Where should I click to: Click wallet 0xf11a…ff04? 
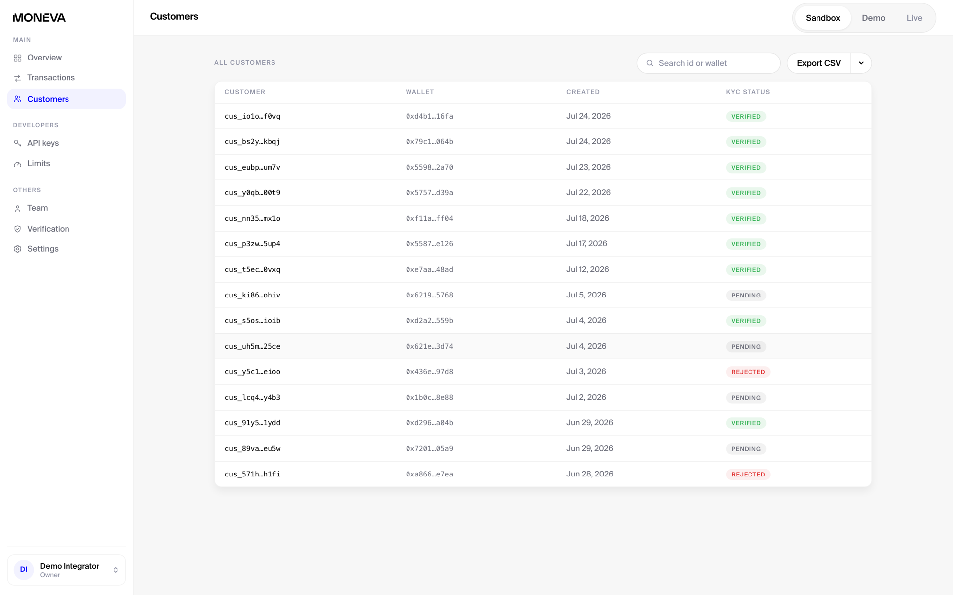point(429,219)
